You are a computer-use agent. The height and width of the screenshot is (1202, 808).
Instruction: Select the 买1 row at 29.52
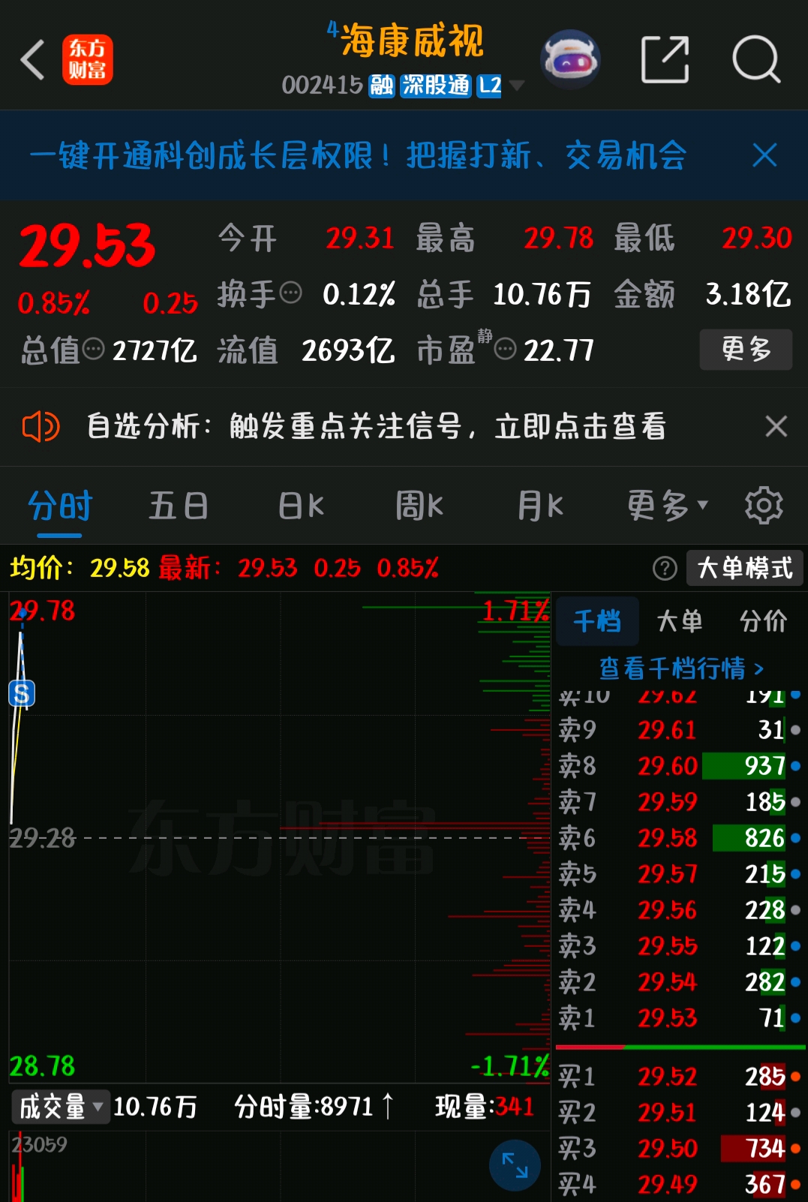coord(680,1076)
